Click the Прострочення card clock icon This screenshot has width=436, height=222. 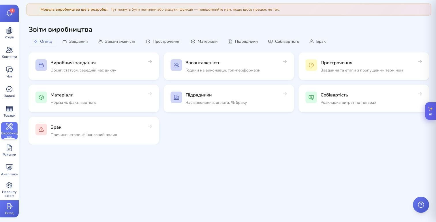[x=311, y=65]
